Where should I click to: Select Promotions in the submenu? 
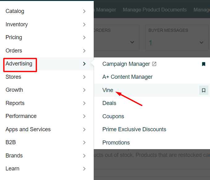coord(116,143)
